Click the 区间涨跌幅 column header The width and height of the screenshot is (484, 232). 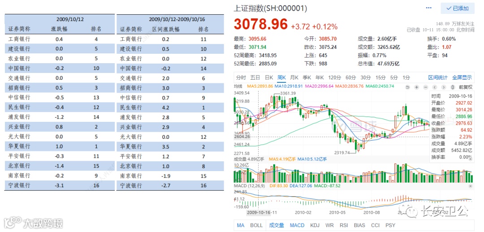[166, 29]
